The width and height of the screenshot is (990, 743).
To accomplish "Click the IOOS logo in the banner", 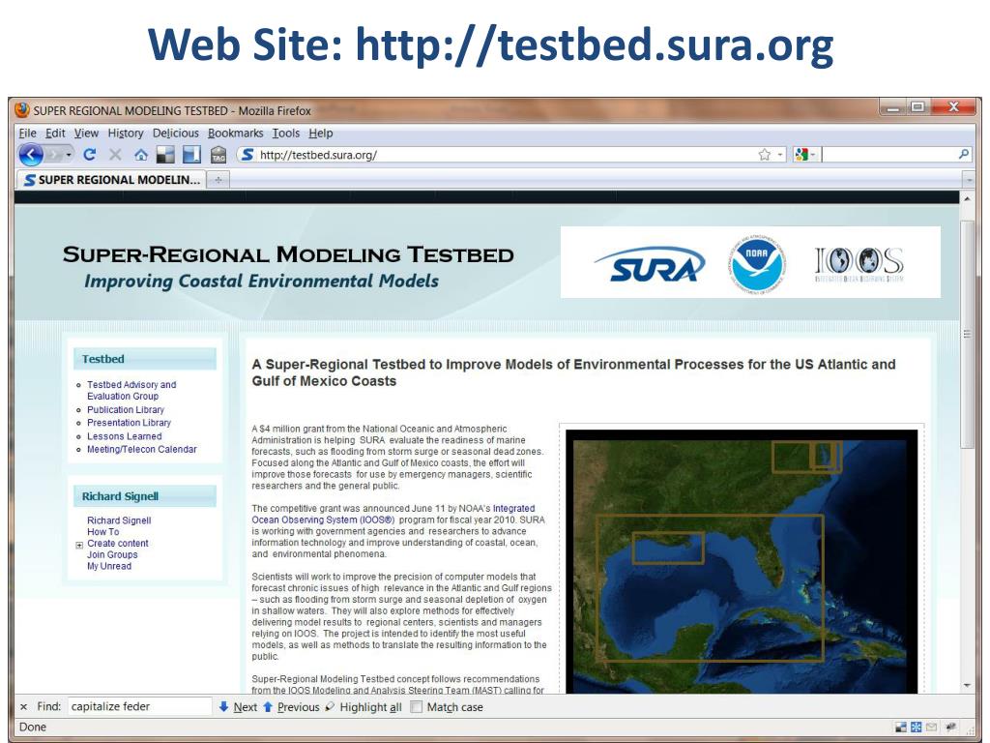I will coord(859,263).
